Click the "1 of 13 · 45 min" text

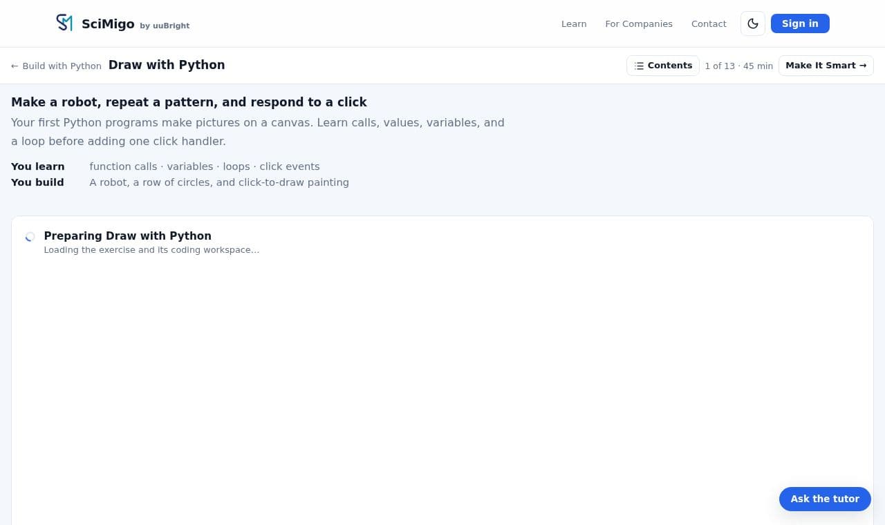click(x=738, y=66)
